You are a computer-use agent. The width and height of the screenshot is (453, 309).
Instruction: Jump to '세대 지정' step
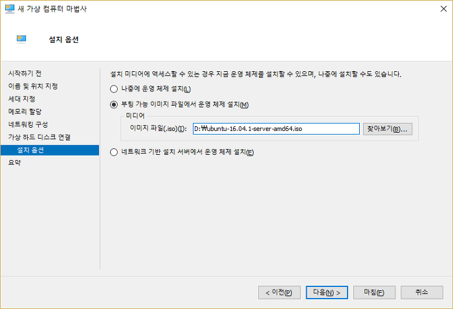21,99
